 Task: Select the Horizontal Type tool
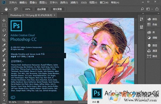coord(4,95)
